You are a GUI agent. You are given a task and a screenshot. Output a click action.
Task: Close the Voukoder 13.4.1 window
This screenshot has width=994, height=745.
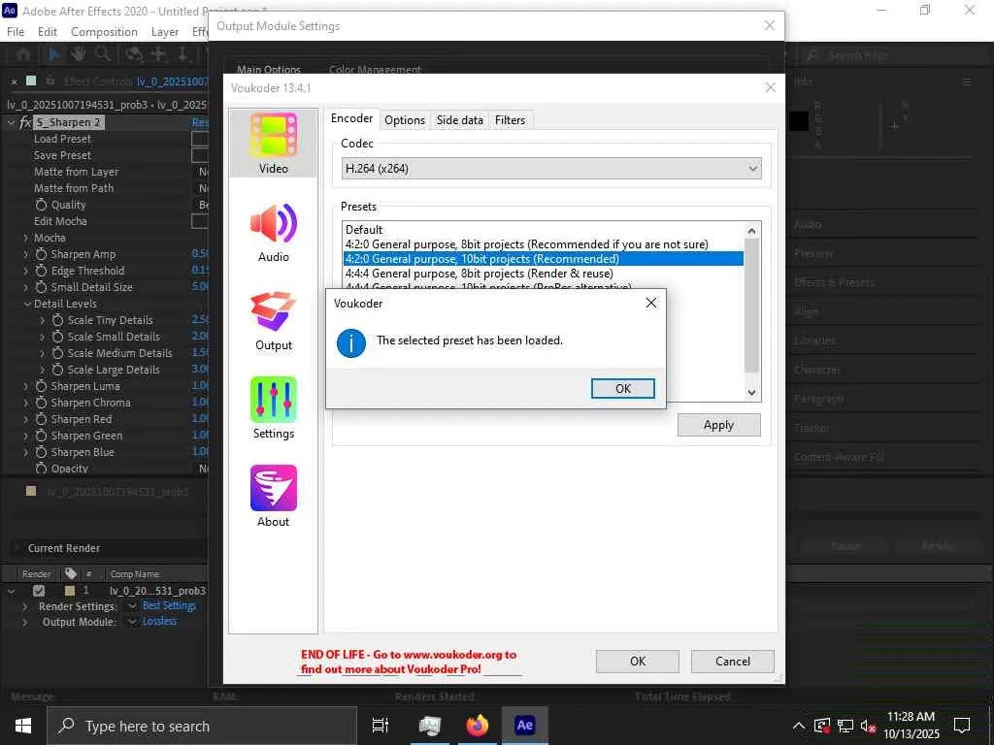pos(770,87)
